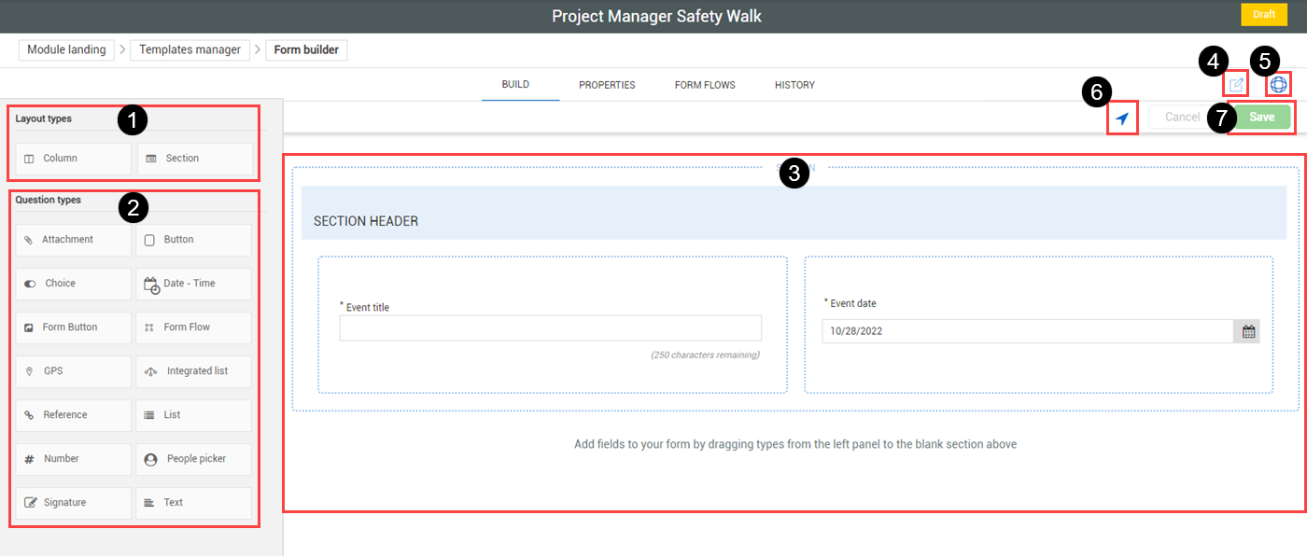Open the calendar picker for Event date
Viewport: 1307px width, 557px height.
click(1247, 331)
